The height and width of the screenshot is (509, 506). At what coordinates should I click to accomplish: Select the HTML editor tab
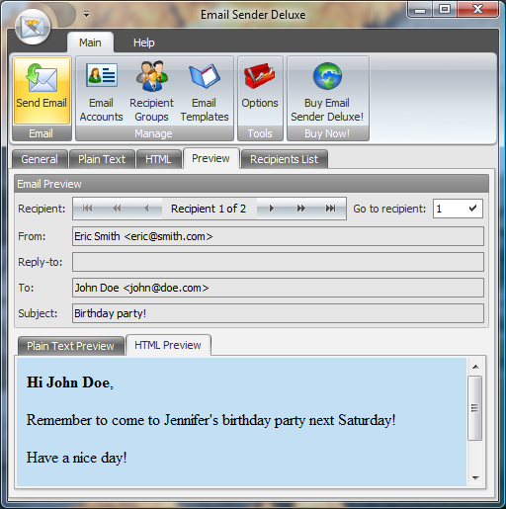click(x=158, y=159)
